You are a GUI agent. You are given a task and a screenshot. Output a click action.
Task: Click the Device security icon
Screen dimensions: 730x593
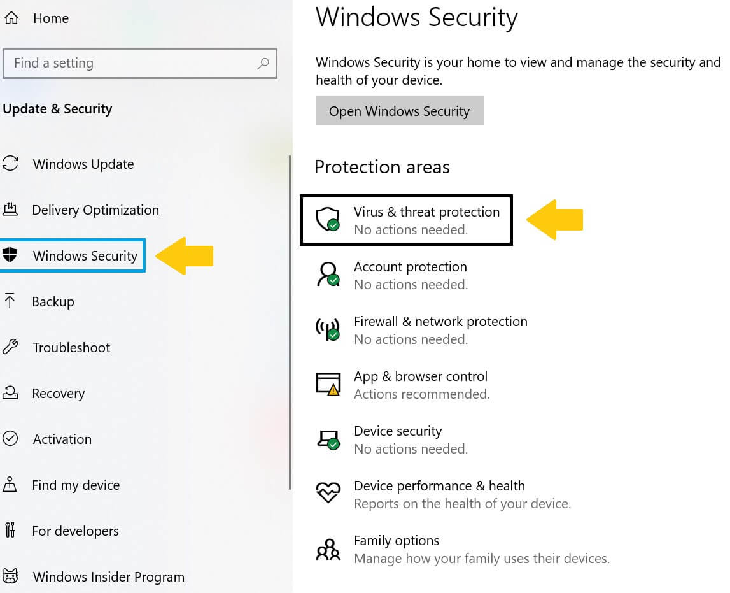(x=328, y=439)
